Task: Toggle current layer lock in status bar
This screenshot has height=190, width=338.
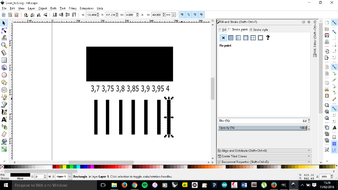Action: pos(53,176)
